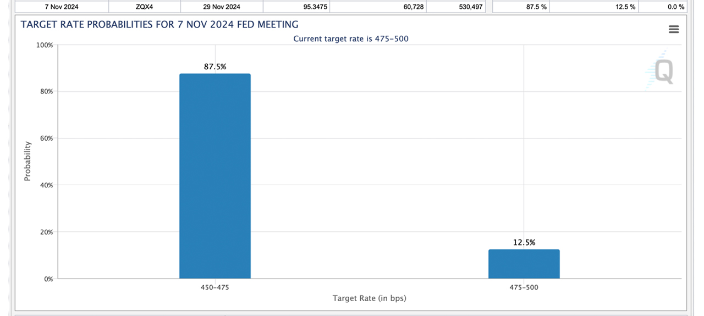704x316 pixels.
Task: Click the 450-475 probability bar
Action: [215, 176]
